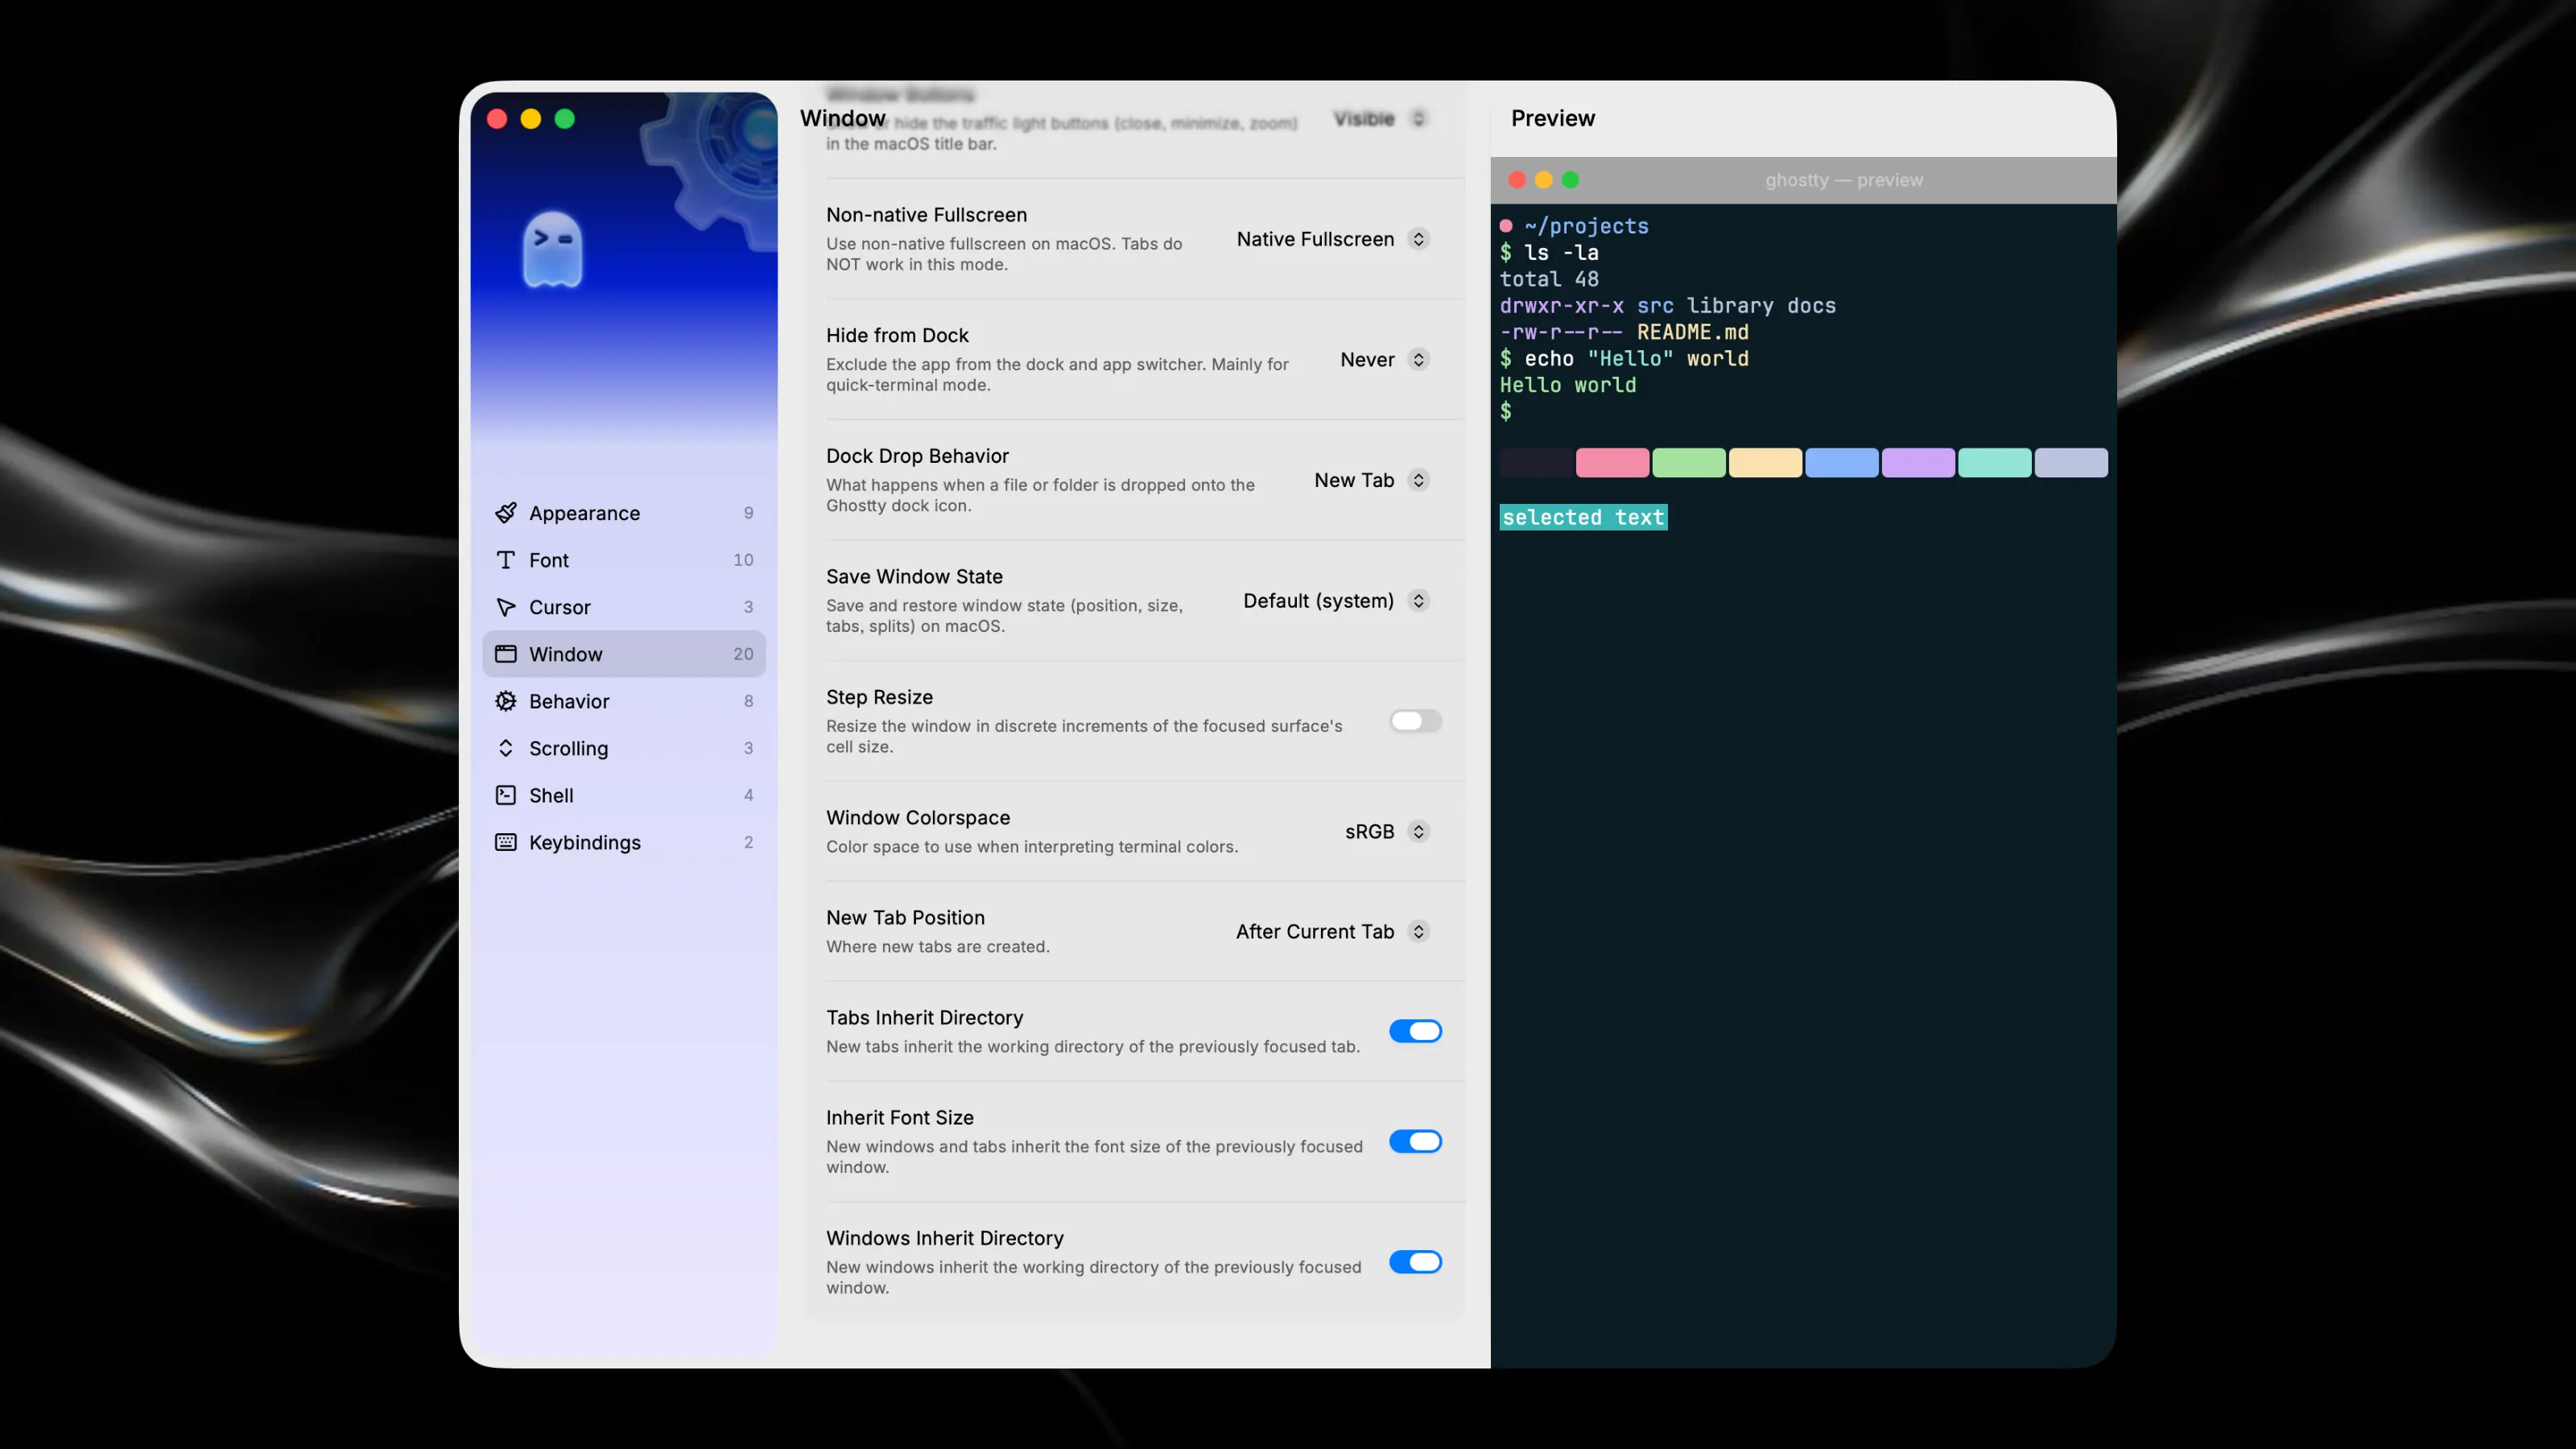This screenshot has width=2576, height=1449.
Task: Click the 'ghostty — preview' title text
Action: tap(1844, 180)
